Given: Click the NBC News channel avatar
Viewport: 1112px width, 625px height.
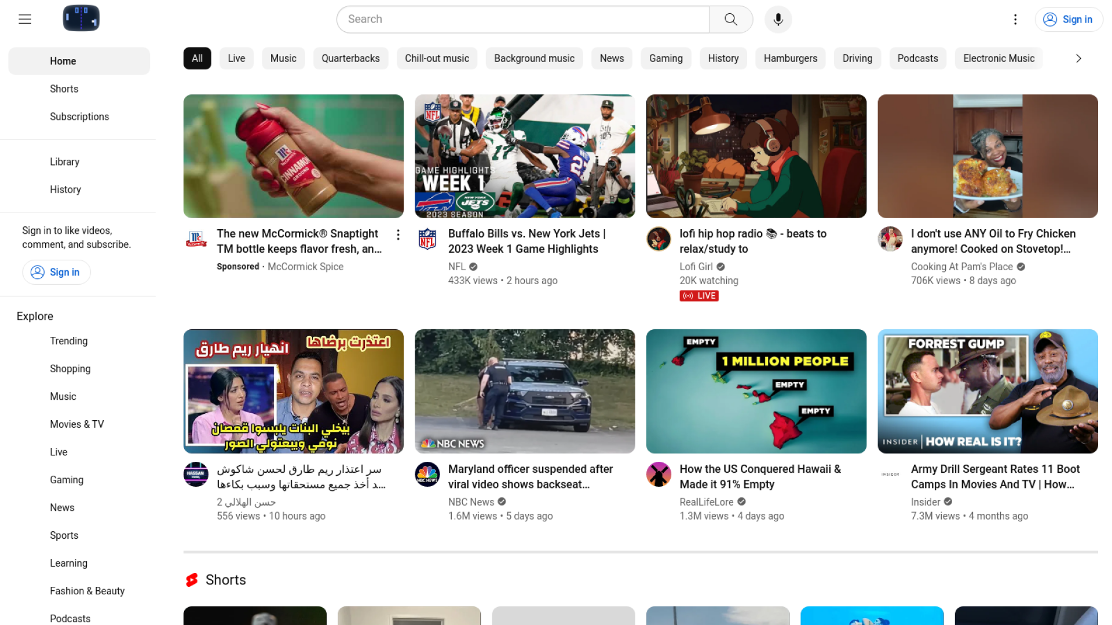Looking at the screenshot, I should click(427, 475).
